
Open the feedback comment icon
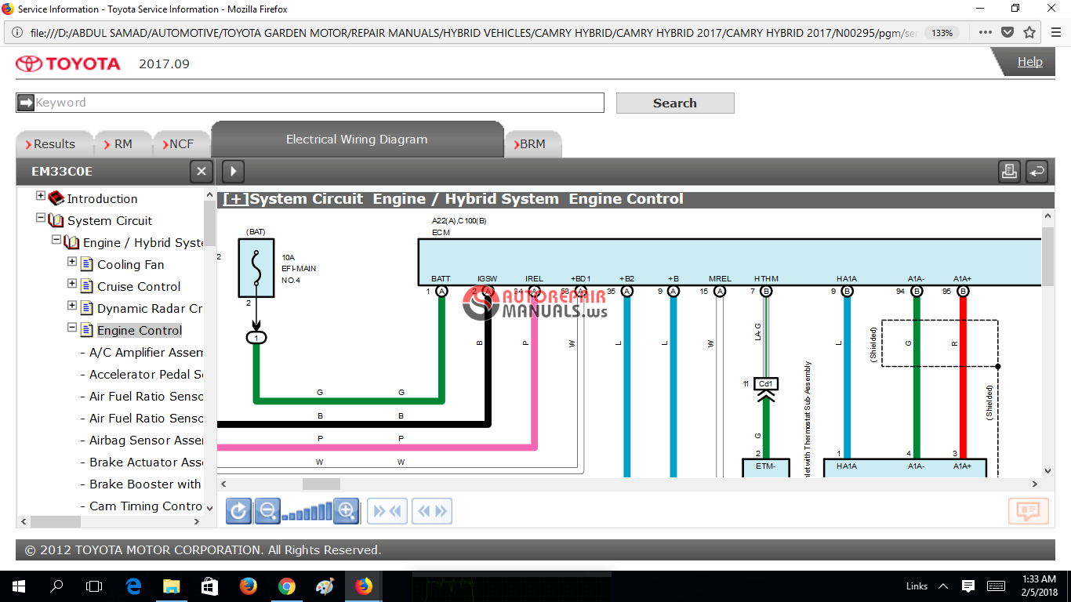pos(1028,511)
